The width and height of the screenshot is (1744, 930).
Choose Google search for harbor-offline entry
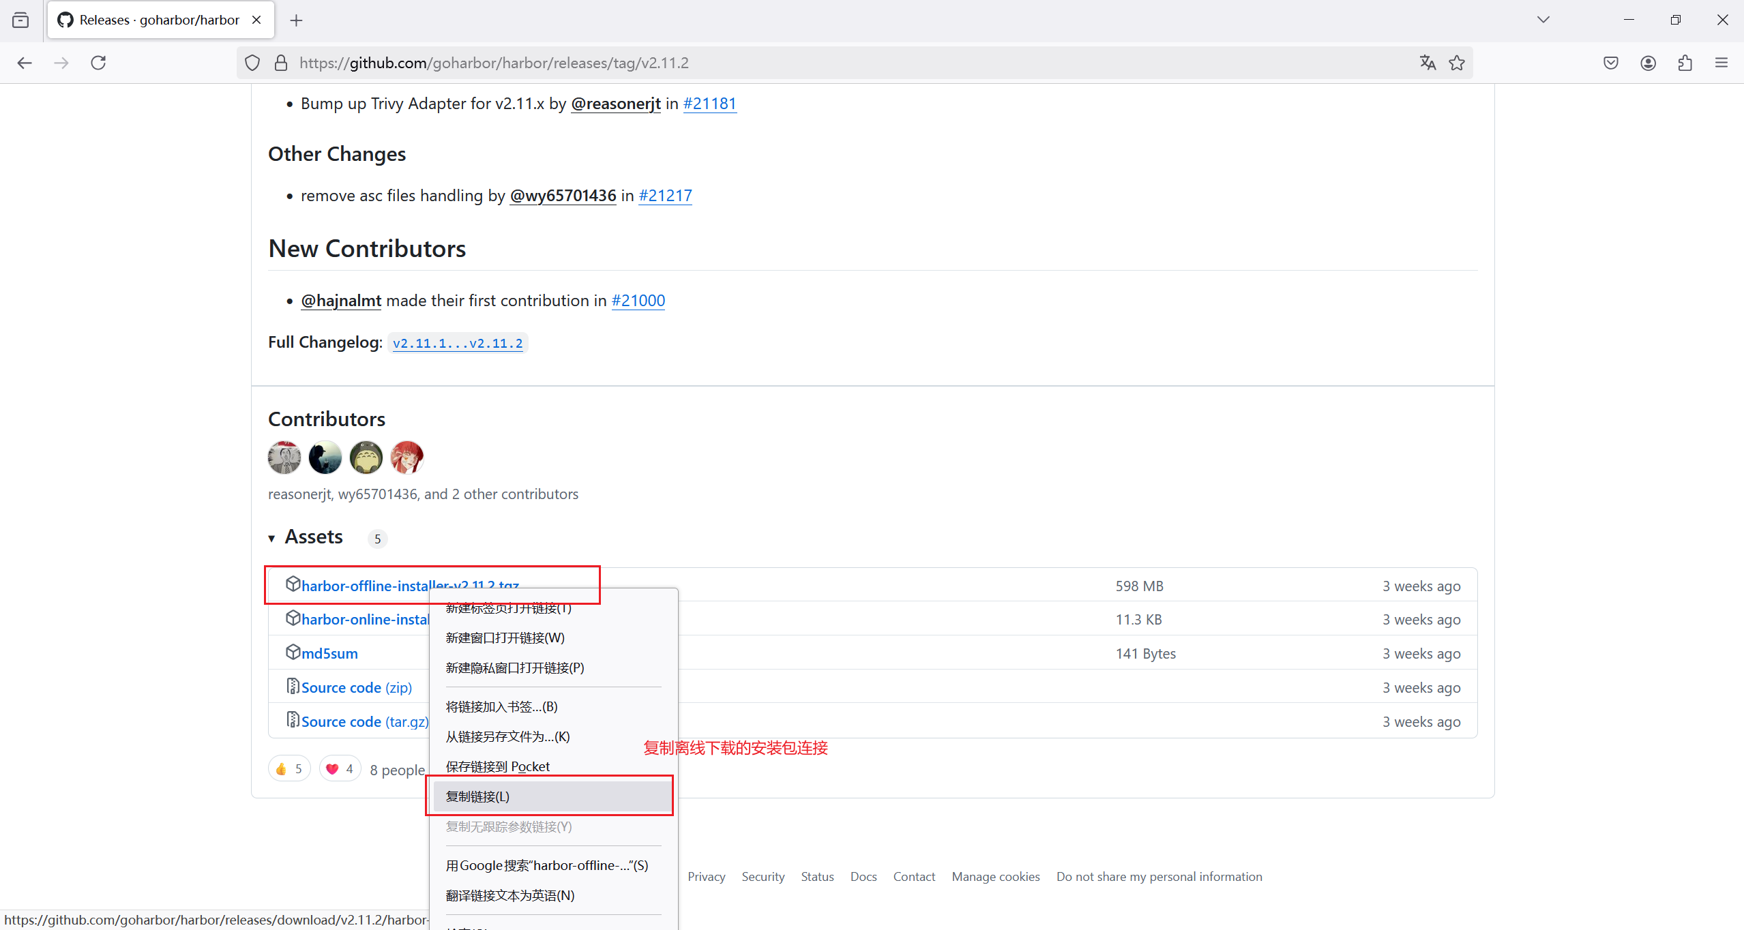coord(553,865)
